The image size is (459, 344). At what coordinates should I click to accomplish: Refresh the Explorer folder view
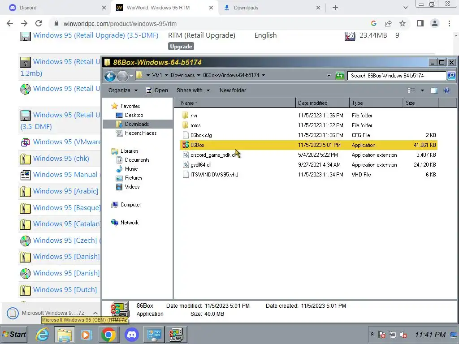coord(340,76)
